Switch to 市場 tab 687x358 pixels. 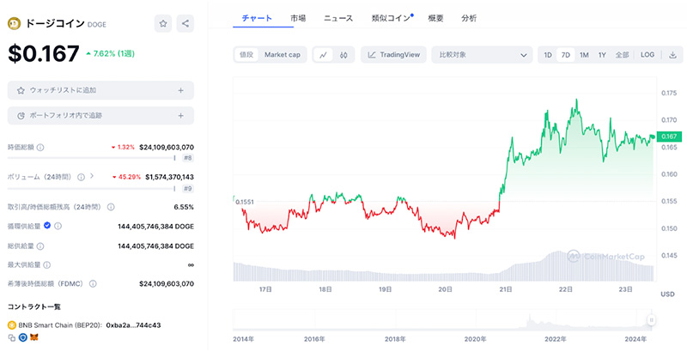pos(298,18)
